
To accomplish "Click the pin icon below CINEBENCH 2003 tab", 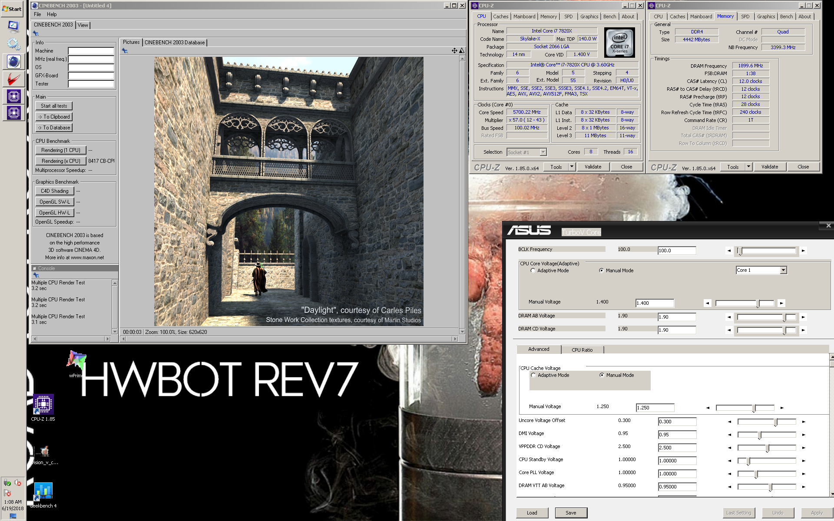I will [36, 33].
